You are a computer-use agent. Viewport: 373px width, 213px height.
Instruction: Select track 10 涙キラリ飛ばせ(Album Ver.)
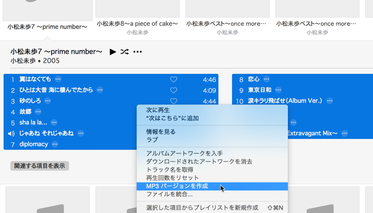click(302, 101)
